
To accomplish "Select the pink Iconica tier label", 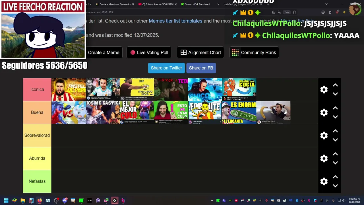I will point(37,89).
